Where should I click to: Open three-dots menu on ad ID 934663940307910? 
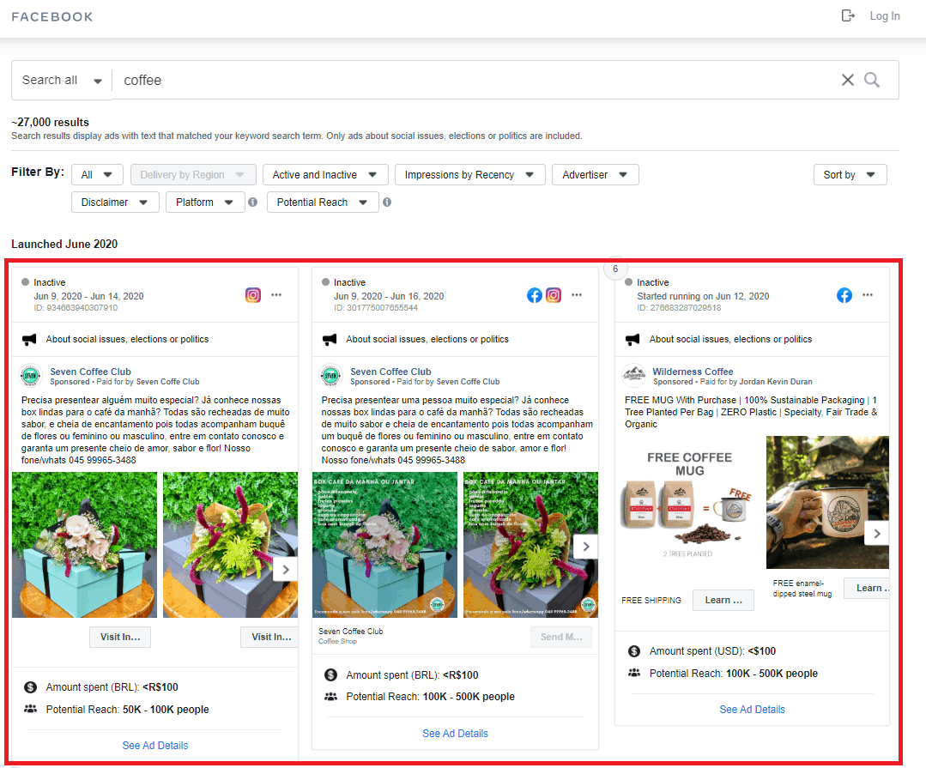(276, 294)
